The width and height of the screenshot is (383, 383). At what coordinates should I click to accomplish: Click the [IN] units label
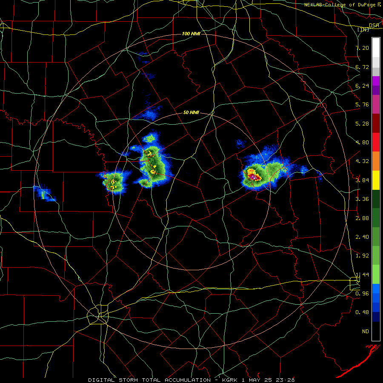point(363,29)
